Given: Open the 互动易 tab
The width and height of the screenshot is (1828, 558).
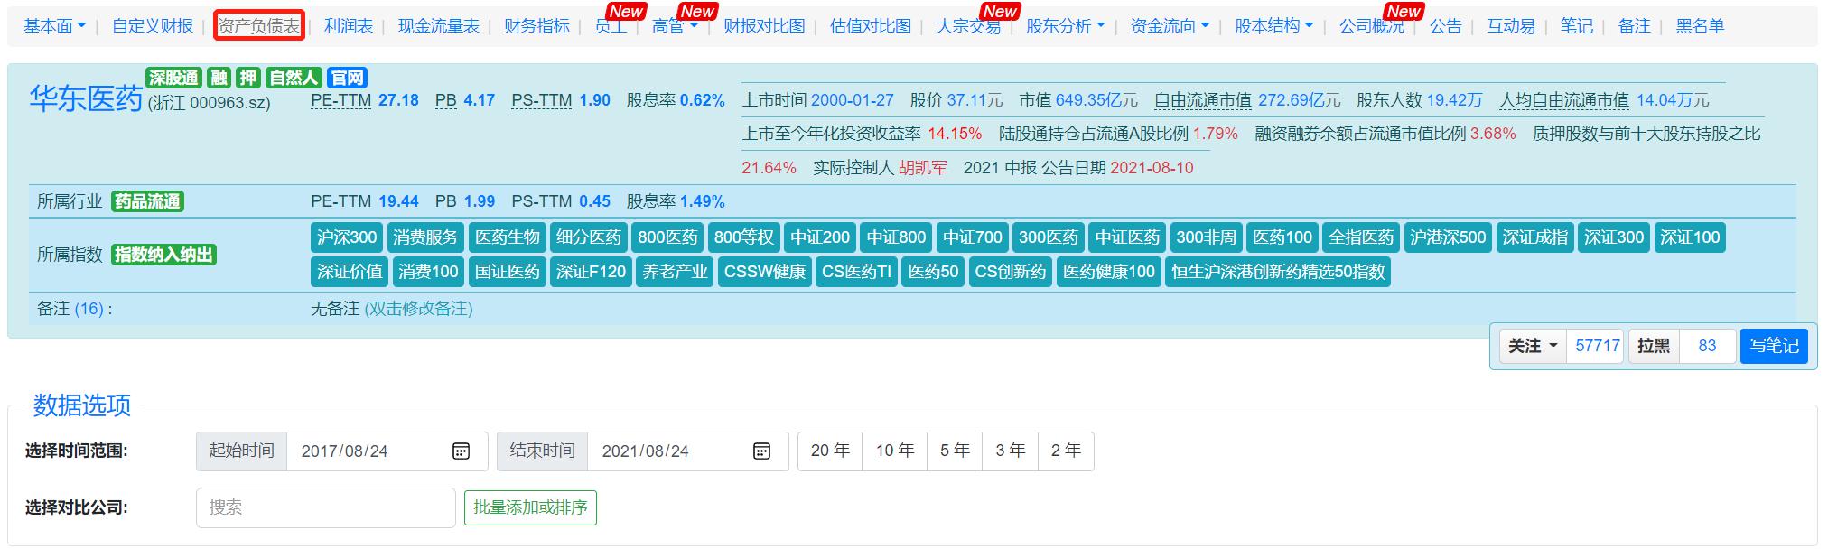Looking at the screenshot, I should click(x=1510, y=26).
